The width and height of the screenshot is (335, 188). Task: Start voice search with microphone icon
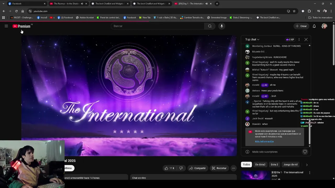coord(222,26)
